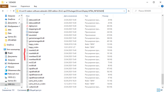Go forward in folder history
The width and height of the screenshot is (164, 92).
coord(7,11)
